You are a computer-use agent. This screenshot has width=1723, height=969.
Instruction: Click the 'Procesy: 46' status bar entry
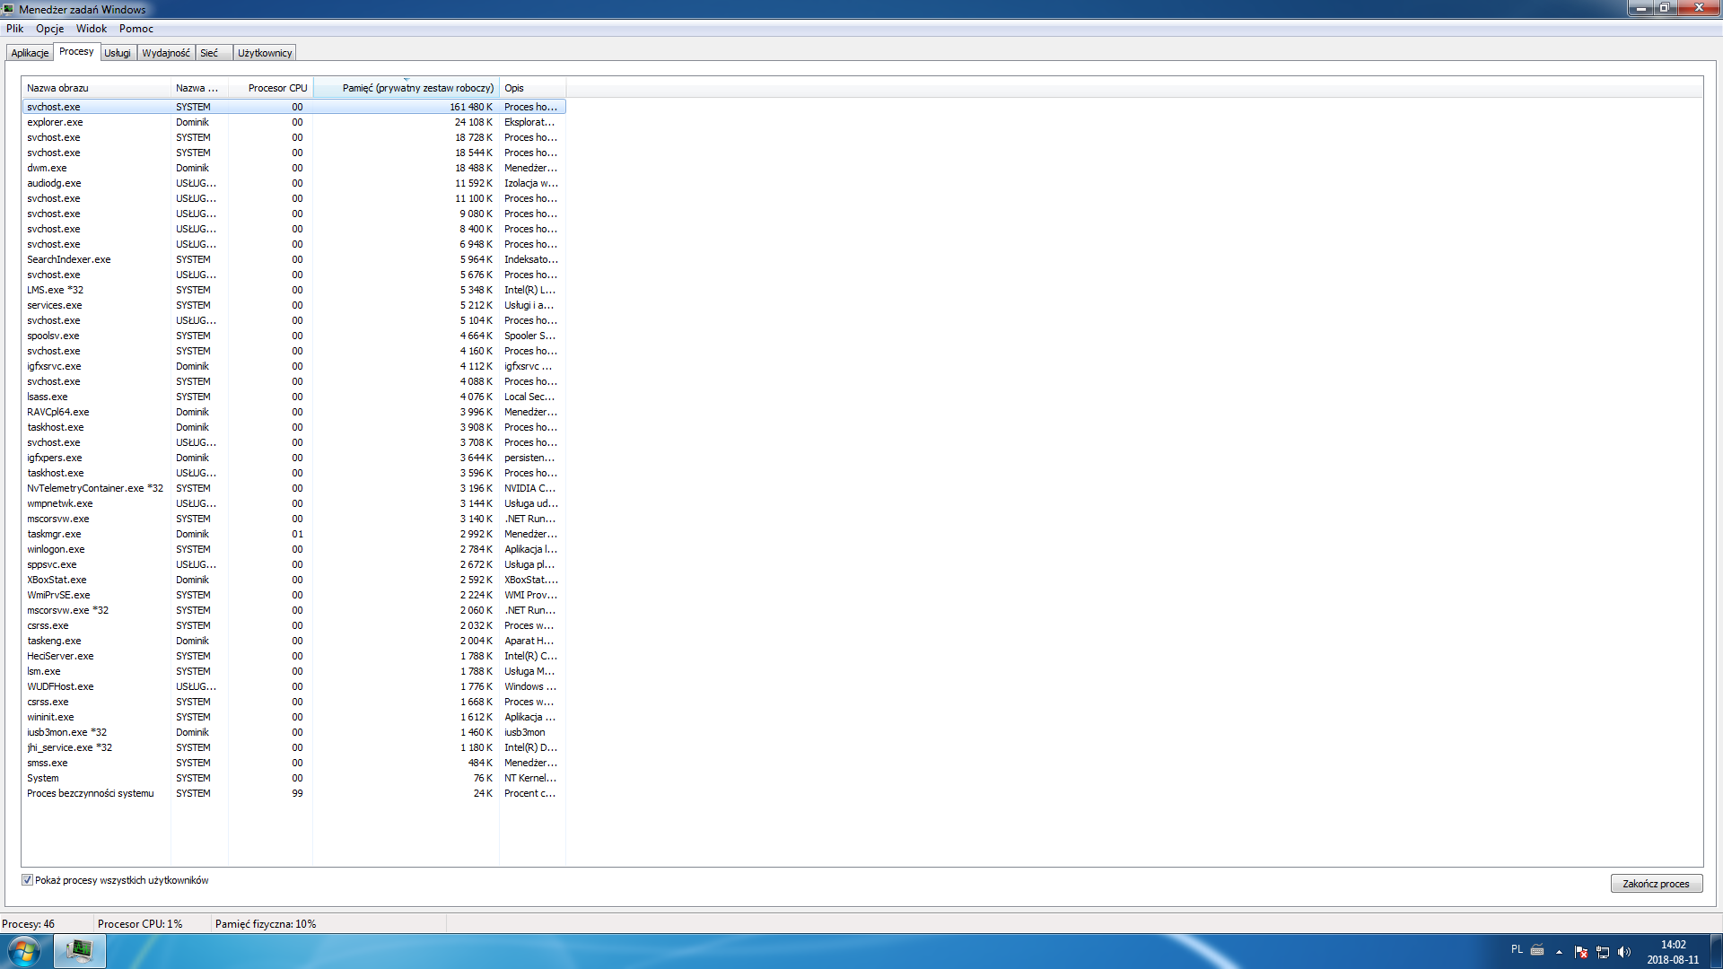pos(29,924)
